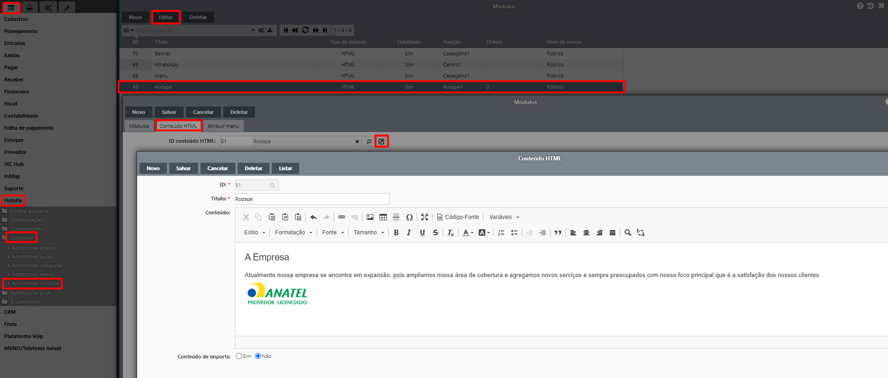Maximize the editor area

pyautogui.click(x=425, y=217)
